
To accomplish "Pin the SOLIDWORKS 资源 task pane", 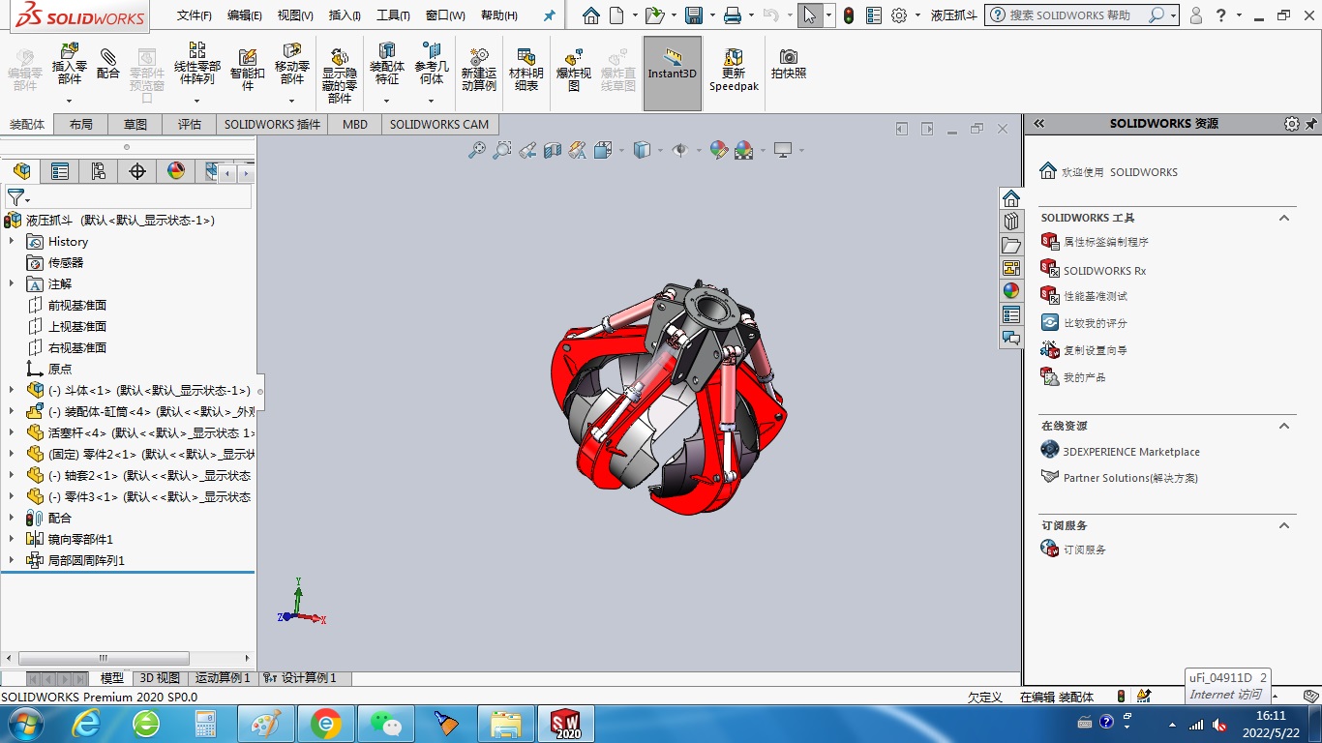I will (x=1311, y=124).
